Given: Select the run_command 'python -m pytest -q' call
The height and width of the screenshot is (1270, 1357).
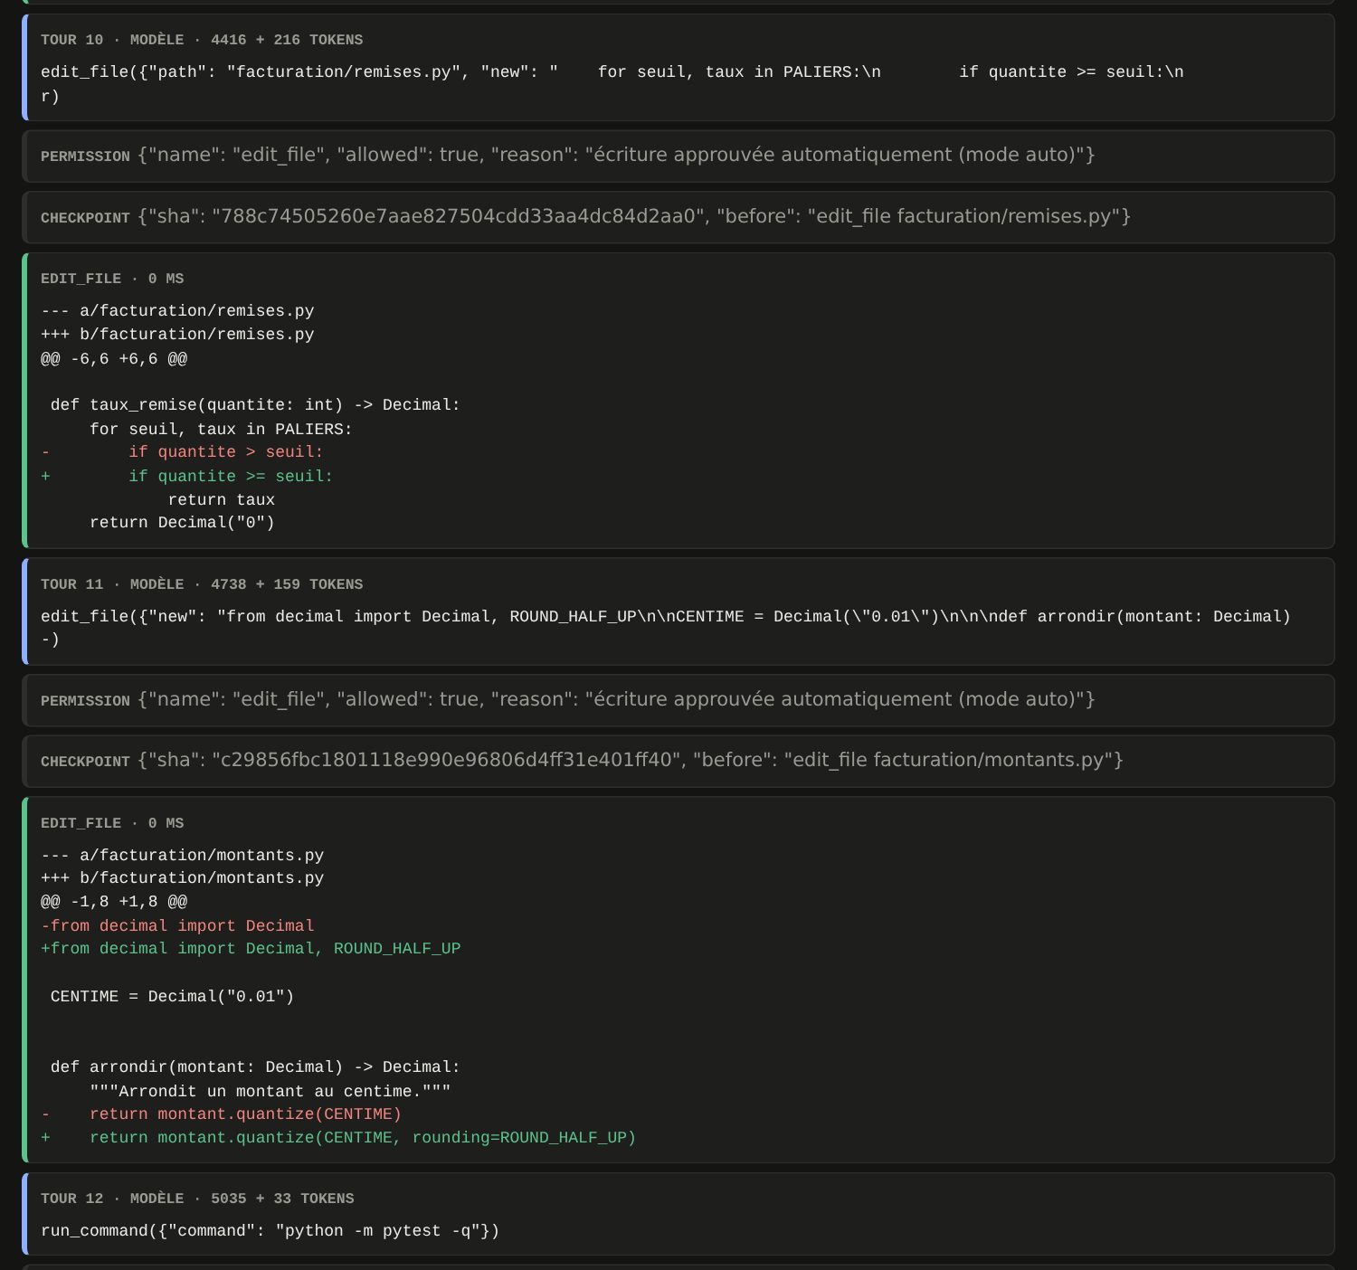Looking at the screenshot, I should [x=270, y=1231].
